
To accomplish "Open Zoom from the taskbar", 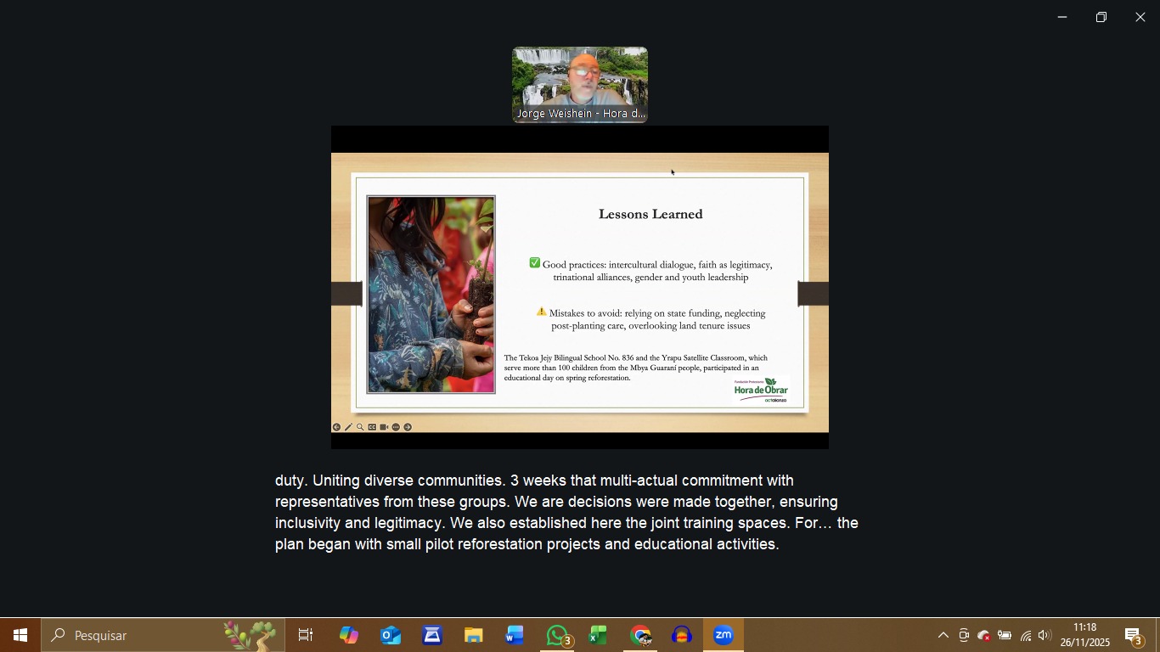I will [x=724, y=635].
